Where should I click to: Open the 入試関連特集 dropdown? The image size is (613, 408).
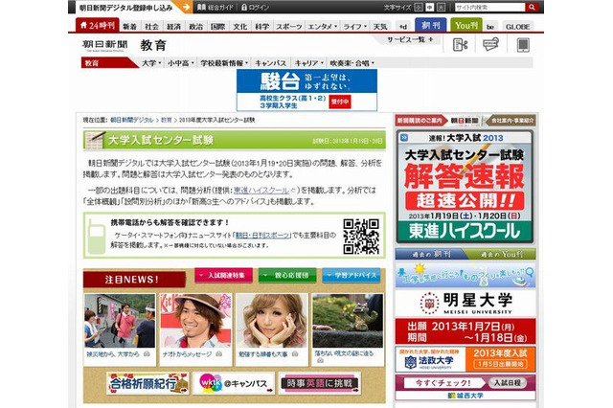coord(223,276)
